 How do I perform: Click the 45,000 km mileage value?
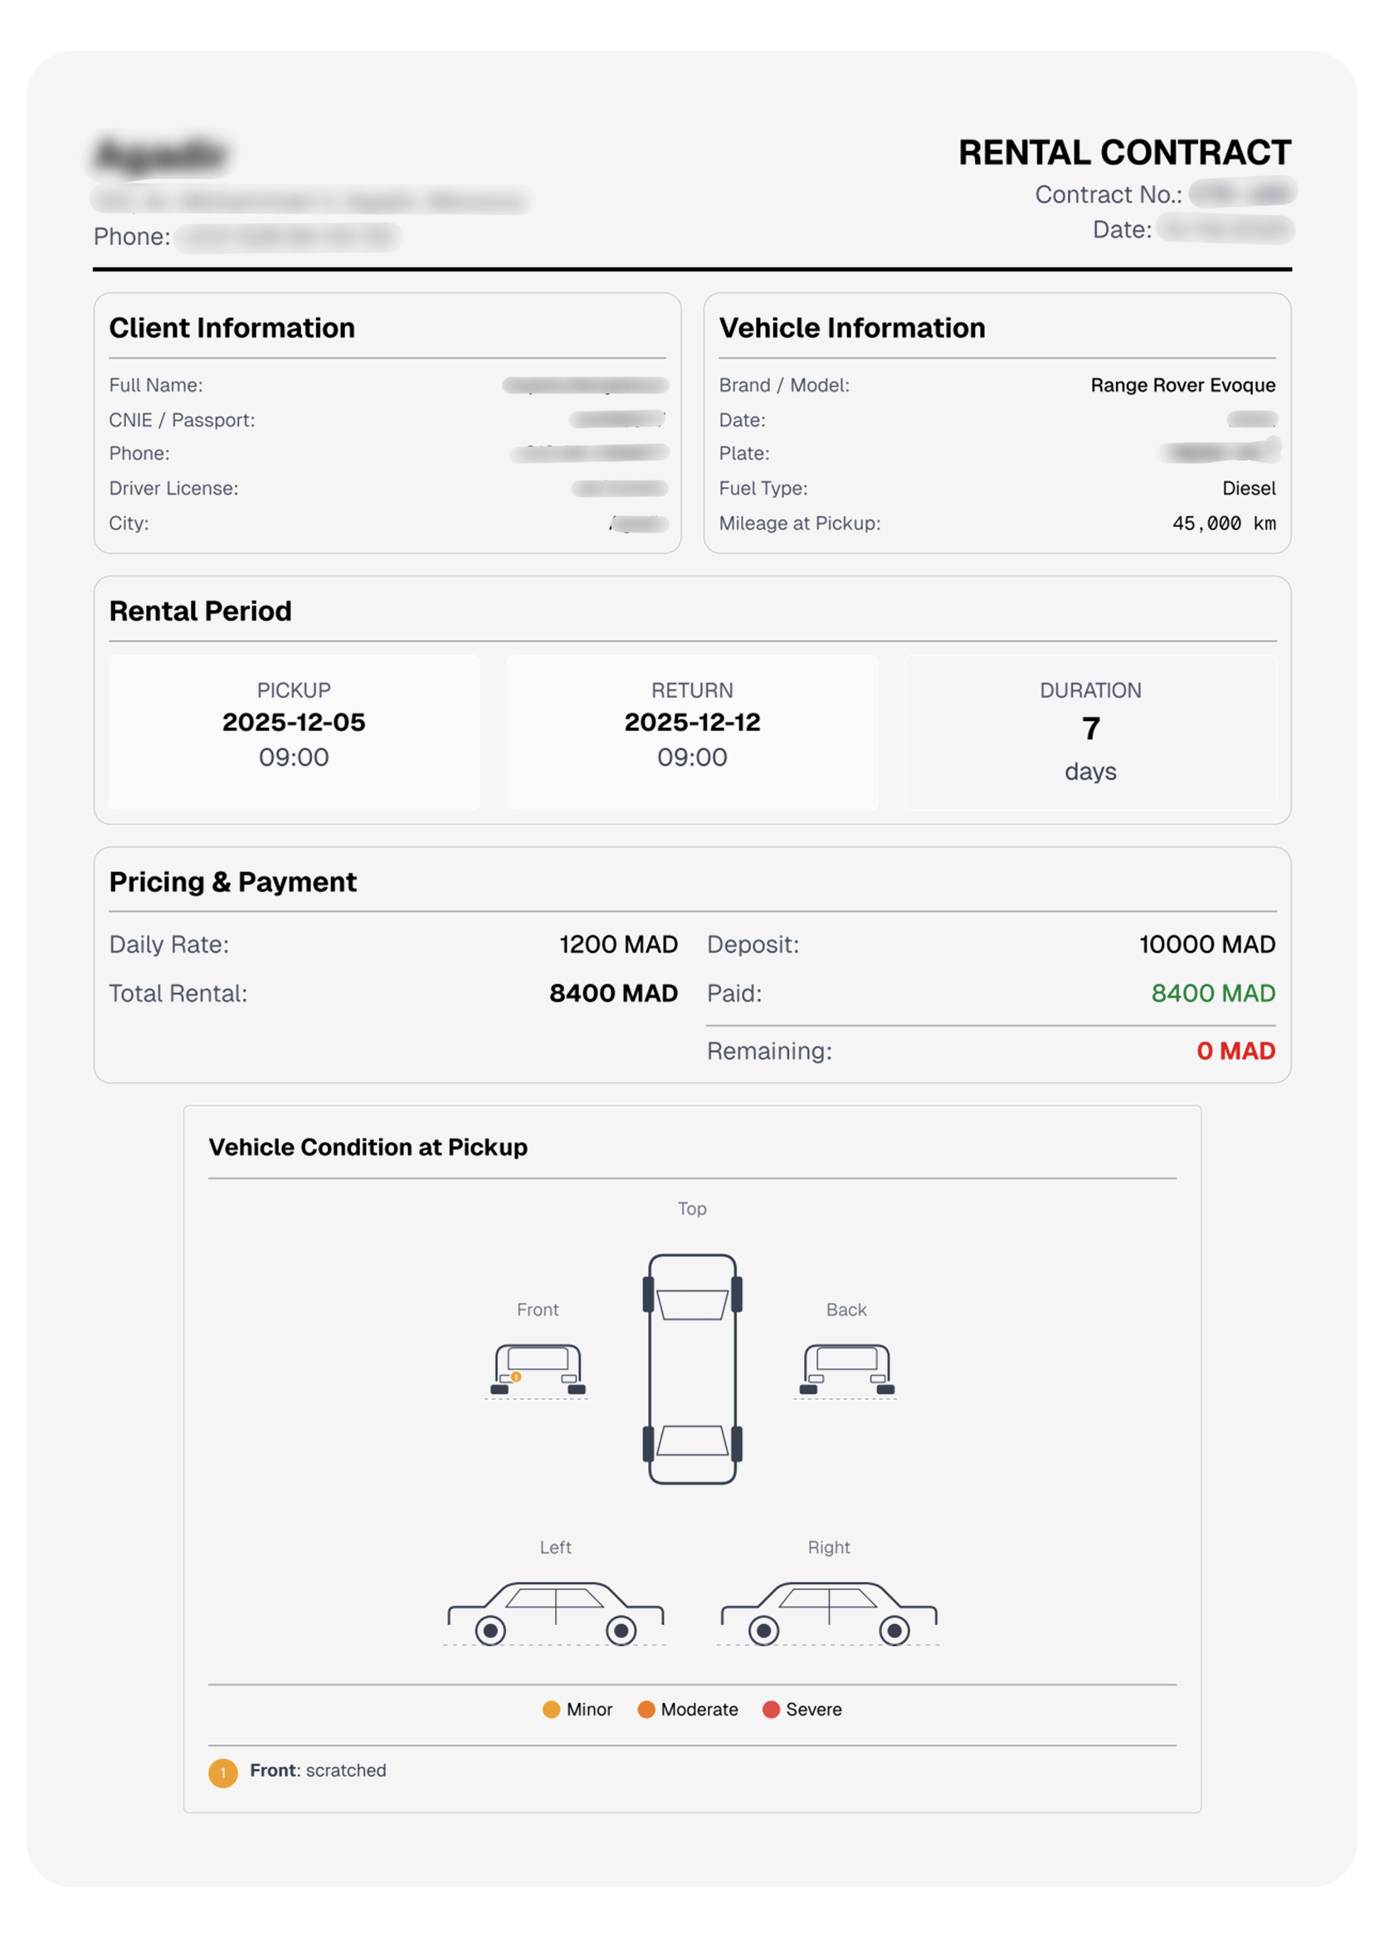[x=1223, y=524]
